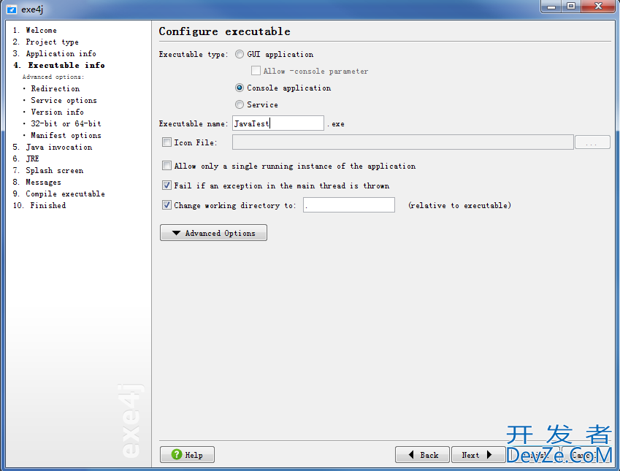This screenshot has height=471, width=620.
Task: Open Manifest options advanced item
Action: point(66,135)
